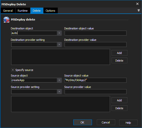Focus the Destination object value field
Screen dimensions: 142x128
pyautogui.click(x=95, y=33)
